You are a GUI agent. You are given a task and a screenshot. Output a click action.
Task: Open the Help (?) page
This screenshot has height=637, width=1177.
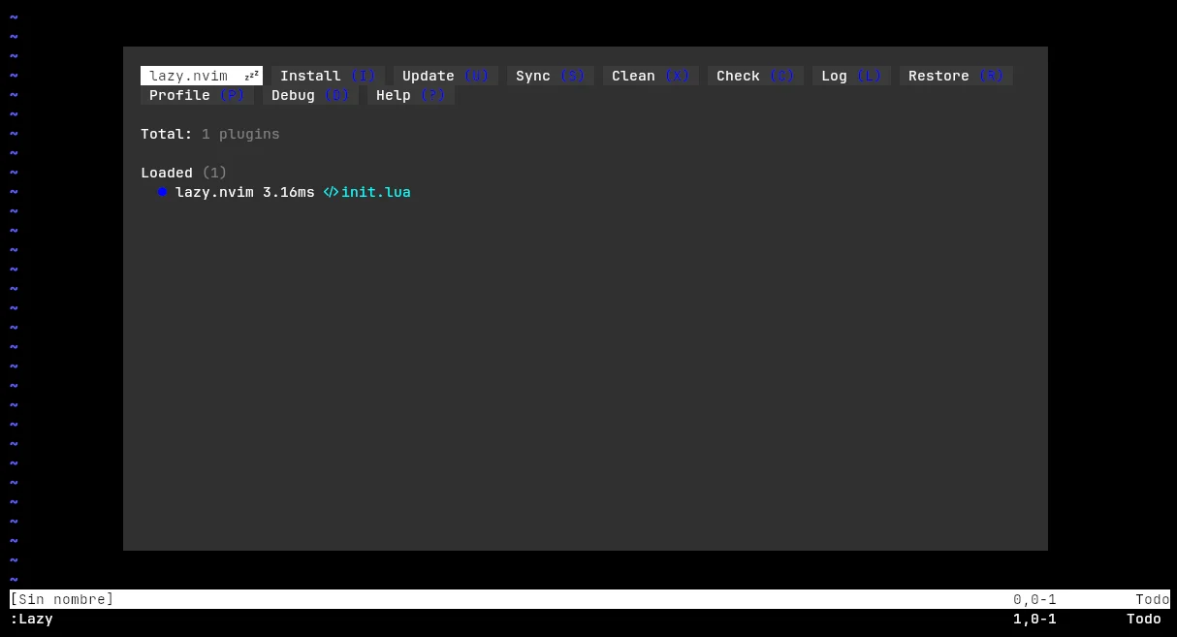pyautogui.click(x=411, y=95)
